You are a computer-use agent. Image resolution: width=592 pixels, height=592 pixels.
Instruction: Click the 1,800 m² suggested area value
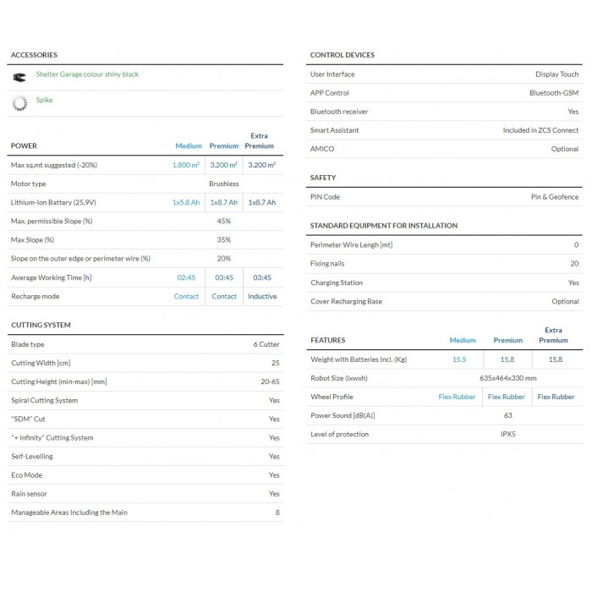coord(187,165)
